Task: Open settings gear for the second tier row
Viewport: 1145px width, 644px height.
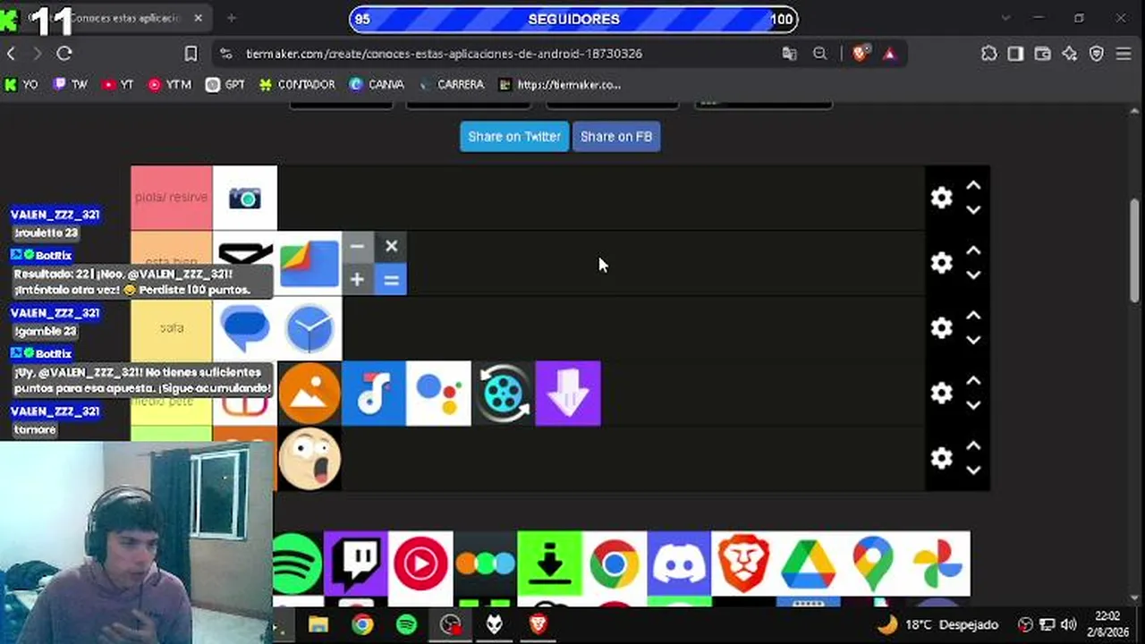Action: (941, 263)
